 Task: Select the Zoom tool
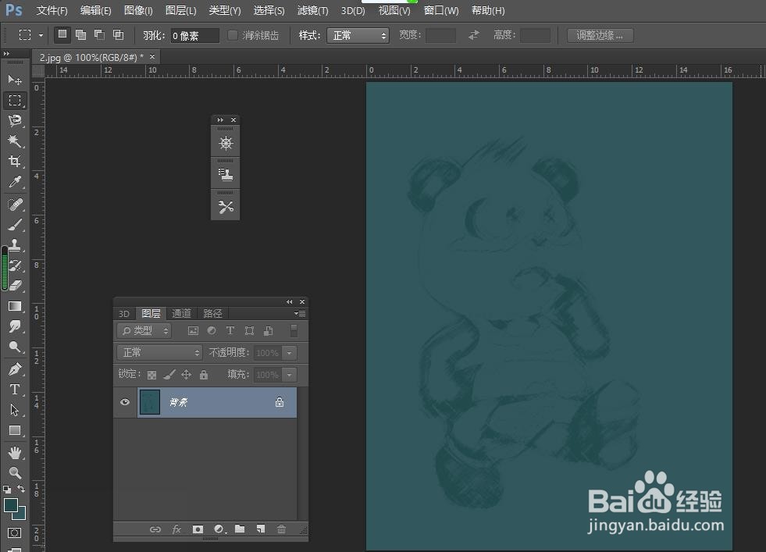click(x=15, y=473)
